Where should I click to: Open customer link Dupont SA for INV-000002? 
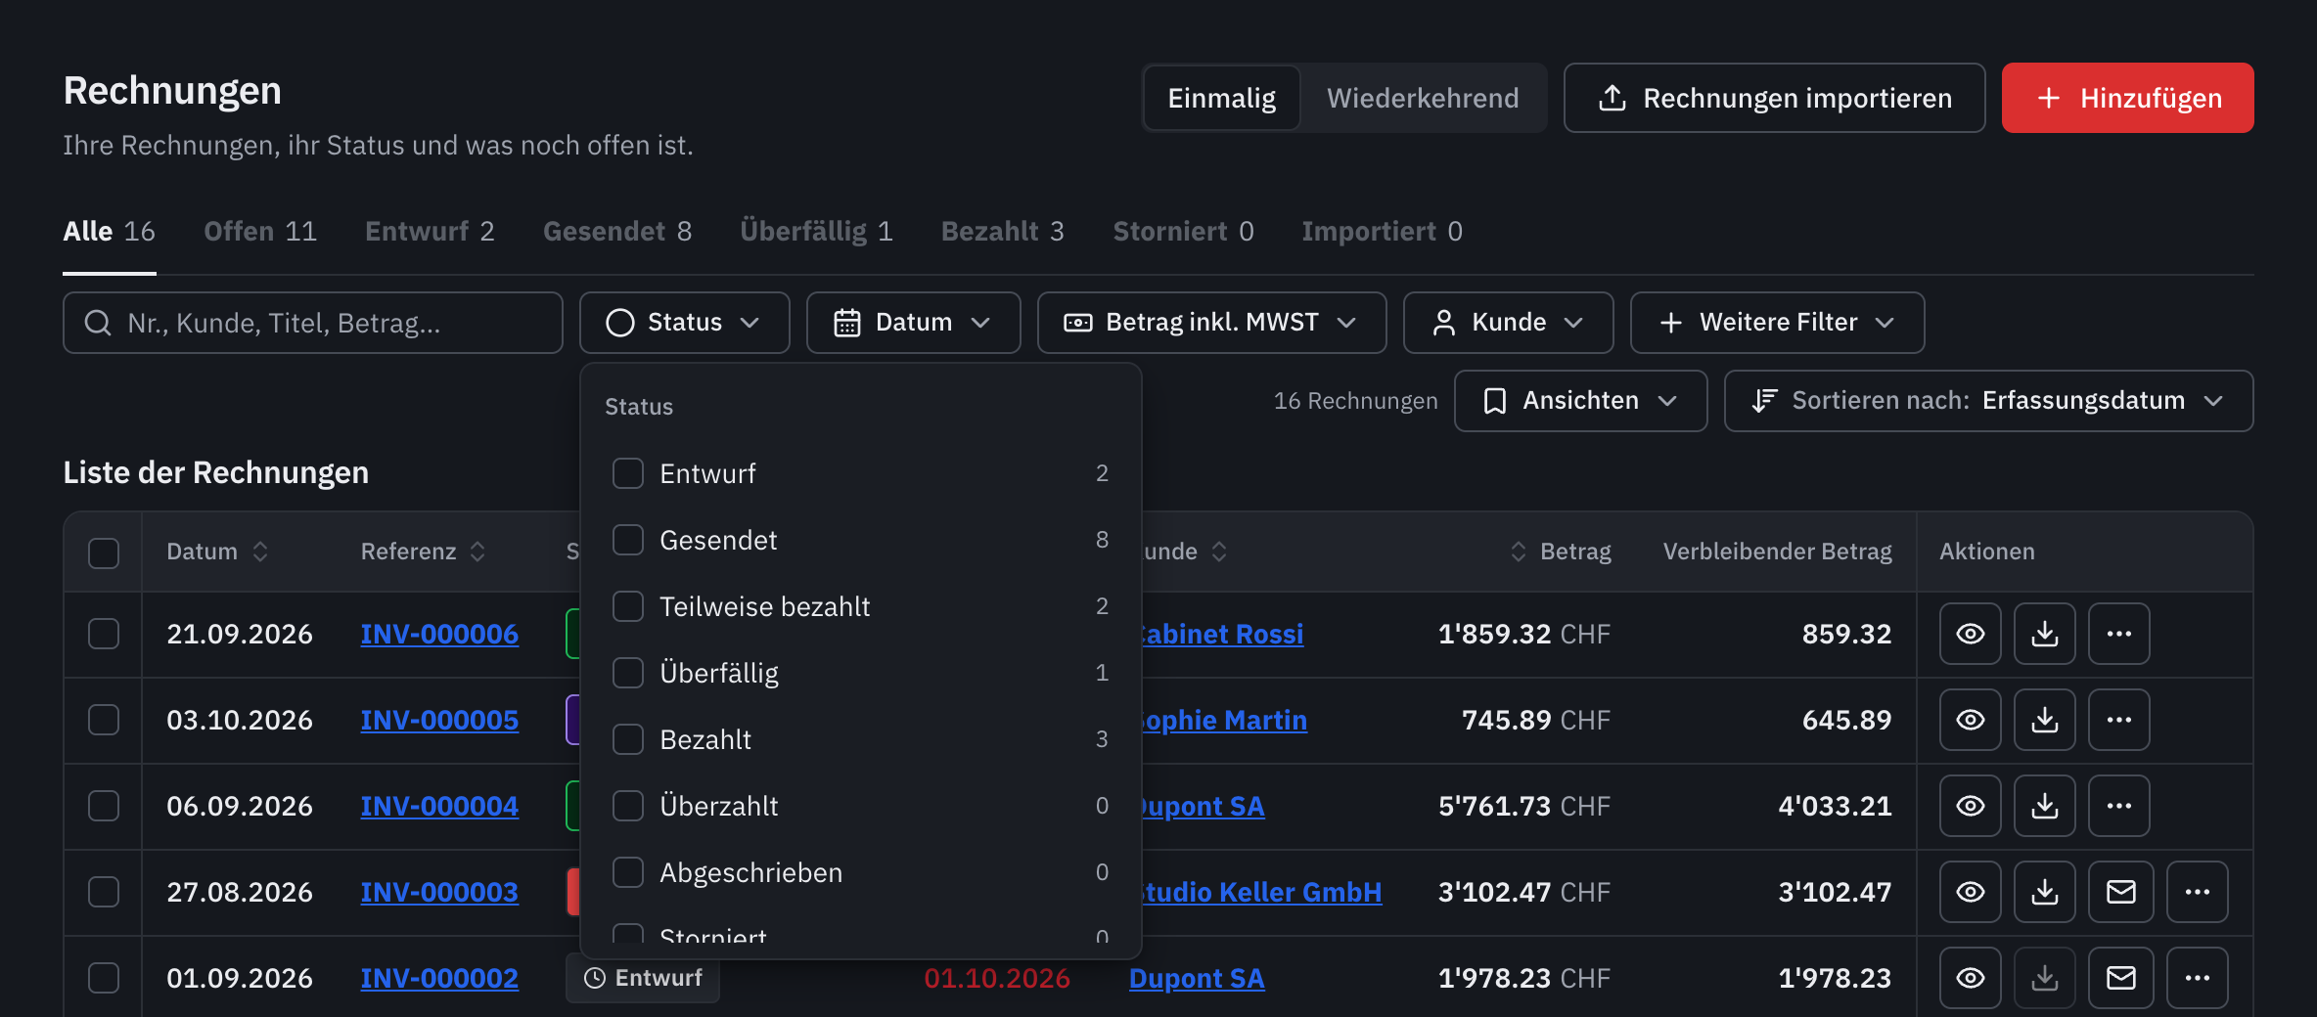1197,978
